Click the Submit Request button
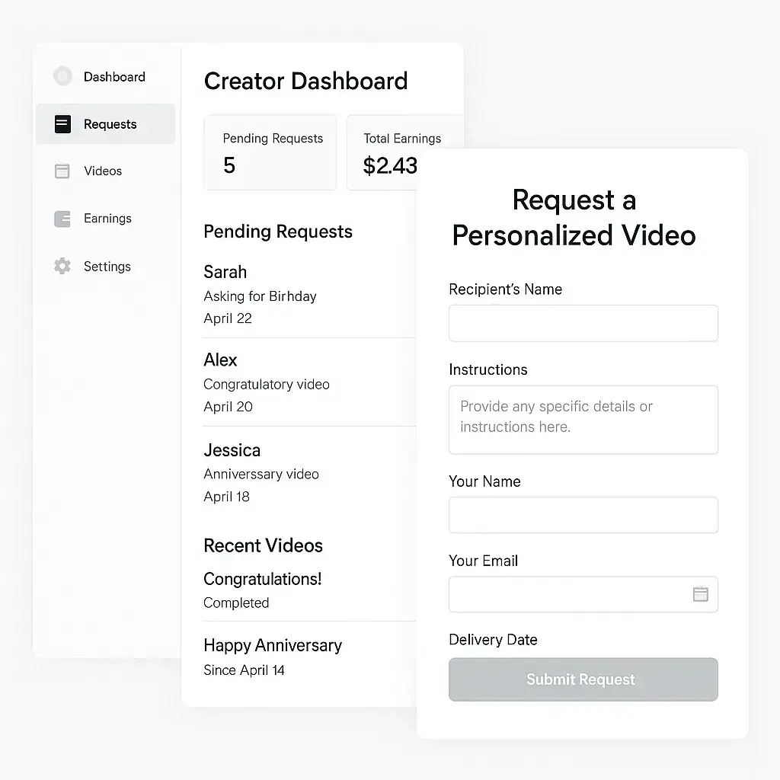 click(583, 679)
